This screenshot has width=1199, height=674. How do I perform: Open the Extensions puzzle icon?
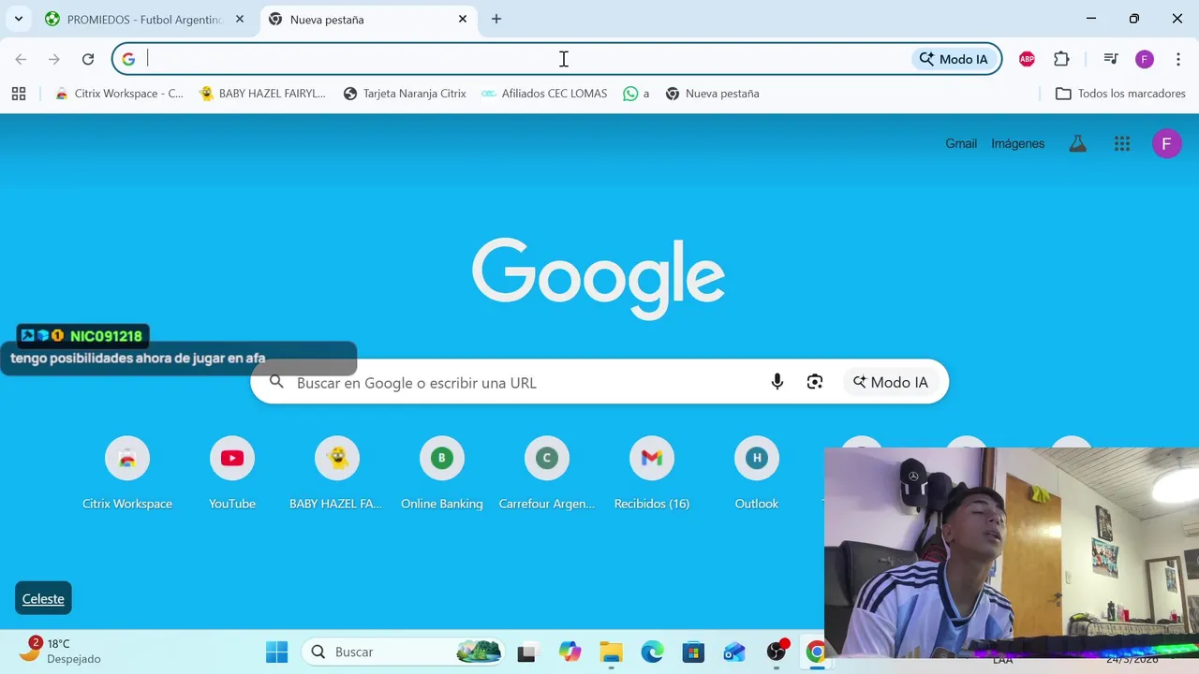click(x=1061, y=59)
